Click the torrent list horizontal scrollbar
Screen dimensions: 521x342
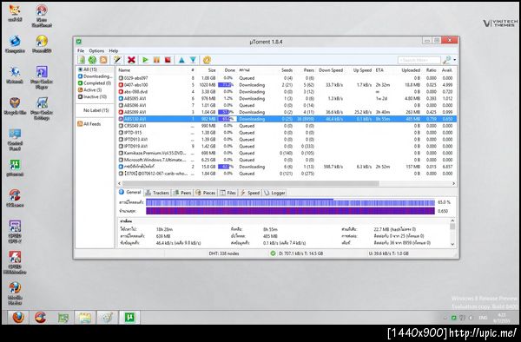[x=251, y=183]
